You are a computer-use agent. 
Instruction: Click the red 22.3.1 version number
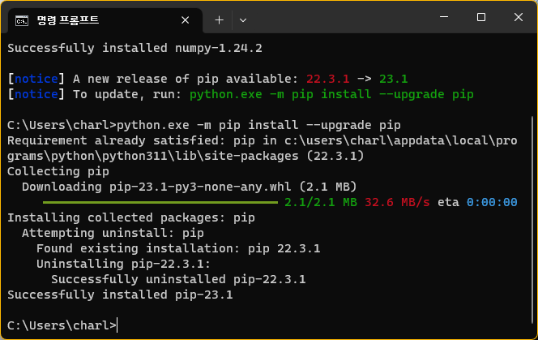click(327, 79)
